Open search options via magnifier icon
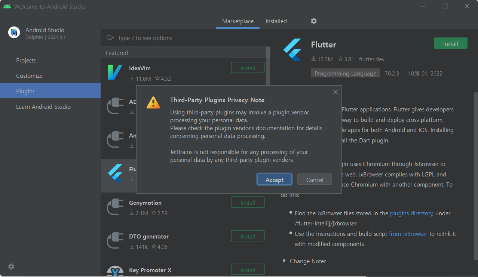Image resolution: width=478 pixels, height=277 pixels. click(110, 38)
